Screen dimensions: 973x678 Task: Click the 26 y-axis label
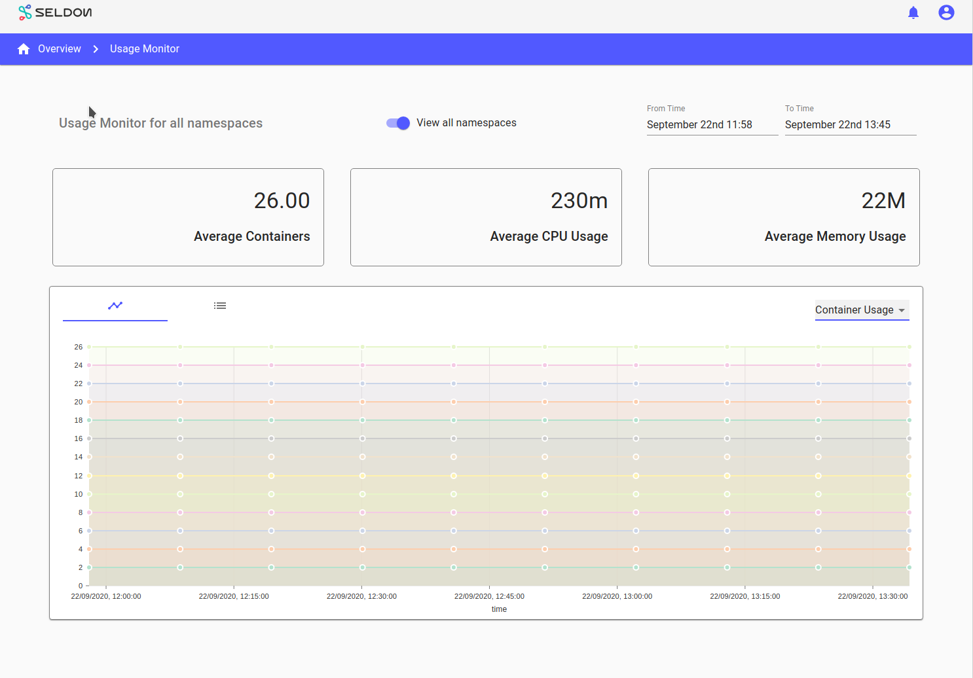[x=79, y=347]
